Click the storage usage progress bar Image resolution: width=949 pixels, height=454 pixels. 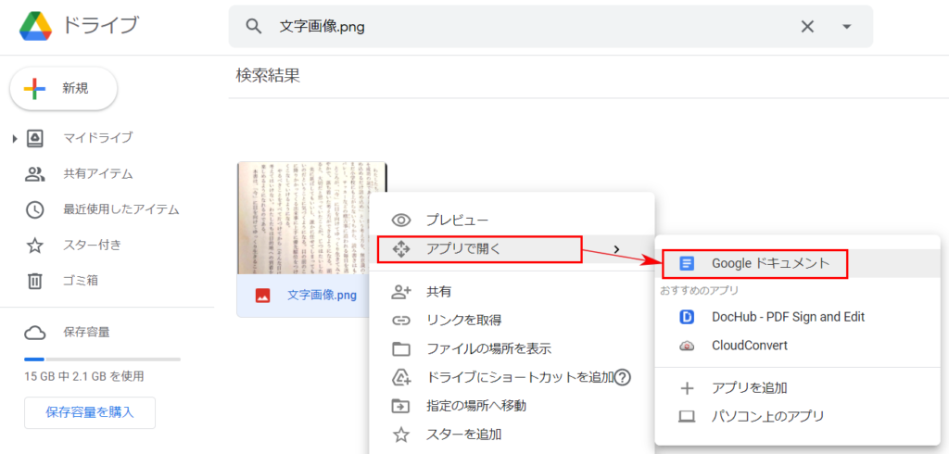click(x=102, y=359)
